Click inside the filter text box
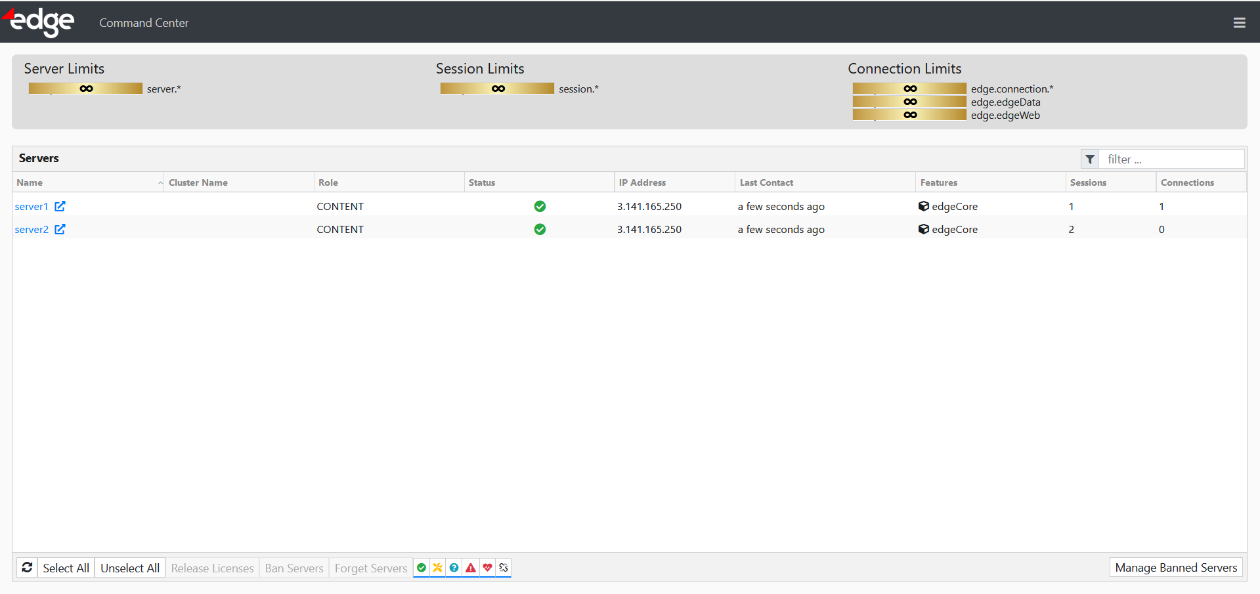 tap(1172, 158)
